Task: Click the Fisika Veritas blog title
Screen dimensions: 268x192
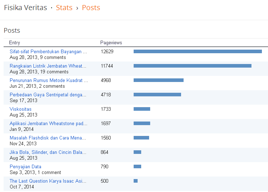Action: 26,8
